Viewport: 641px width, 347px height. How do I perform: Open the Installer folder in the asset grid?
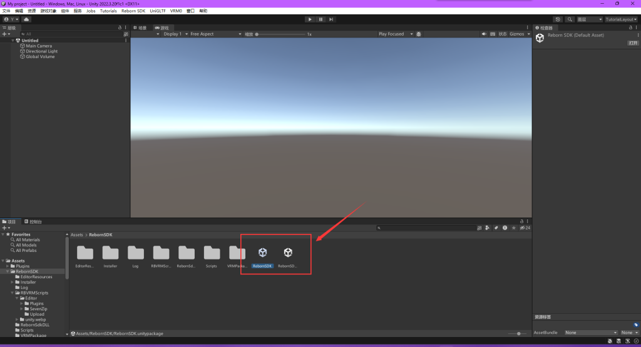coord(110,253)
